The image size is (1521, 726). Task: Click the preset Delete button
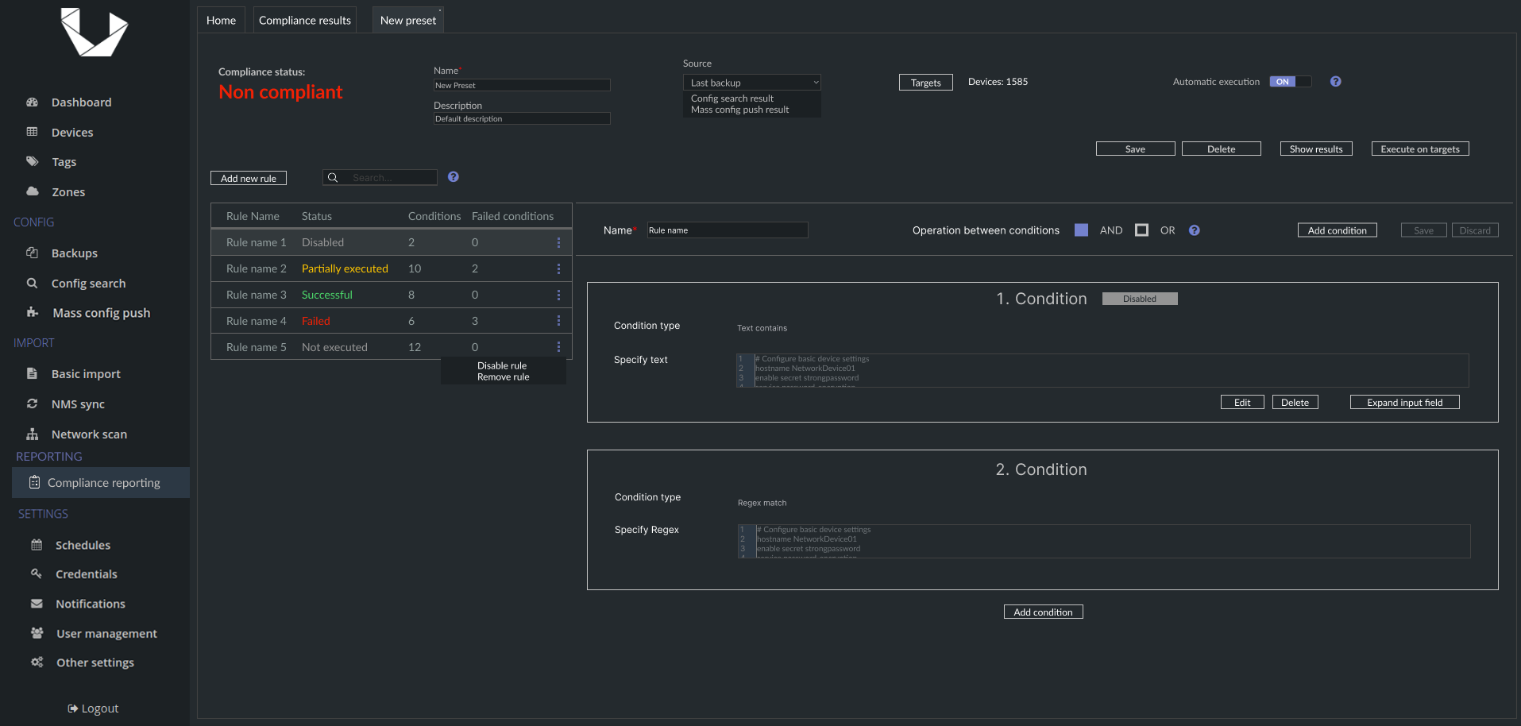coord(1222,149)
